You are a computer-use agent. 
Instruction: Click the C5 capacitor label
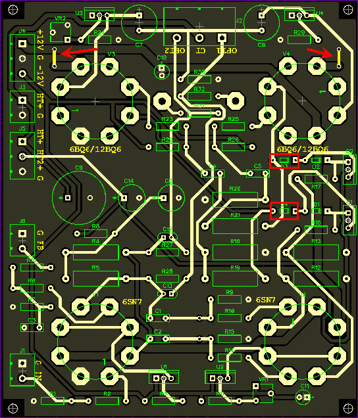point(257,166)
